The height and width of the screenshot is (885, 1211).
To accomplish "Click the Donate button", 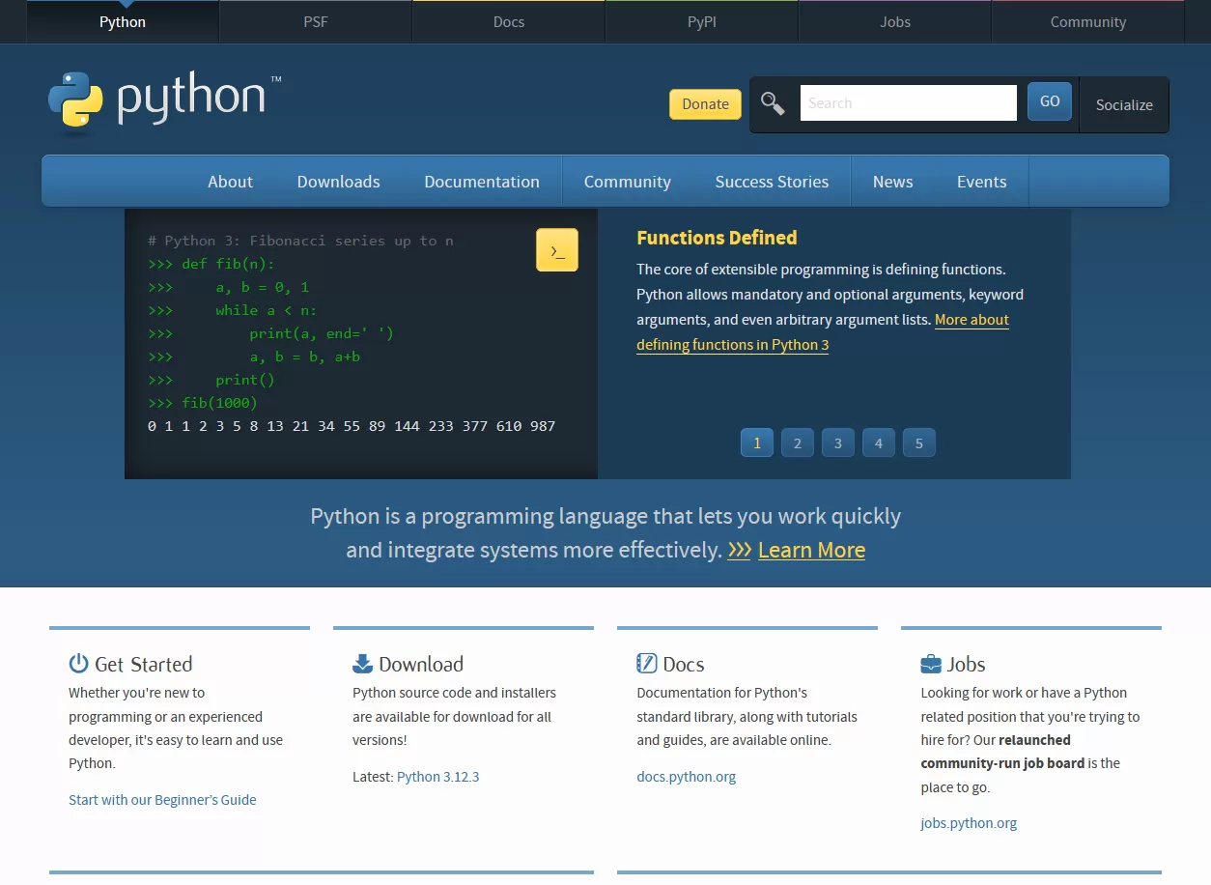I will [x=705, y=103].
